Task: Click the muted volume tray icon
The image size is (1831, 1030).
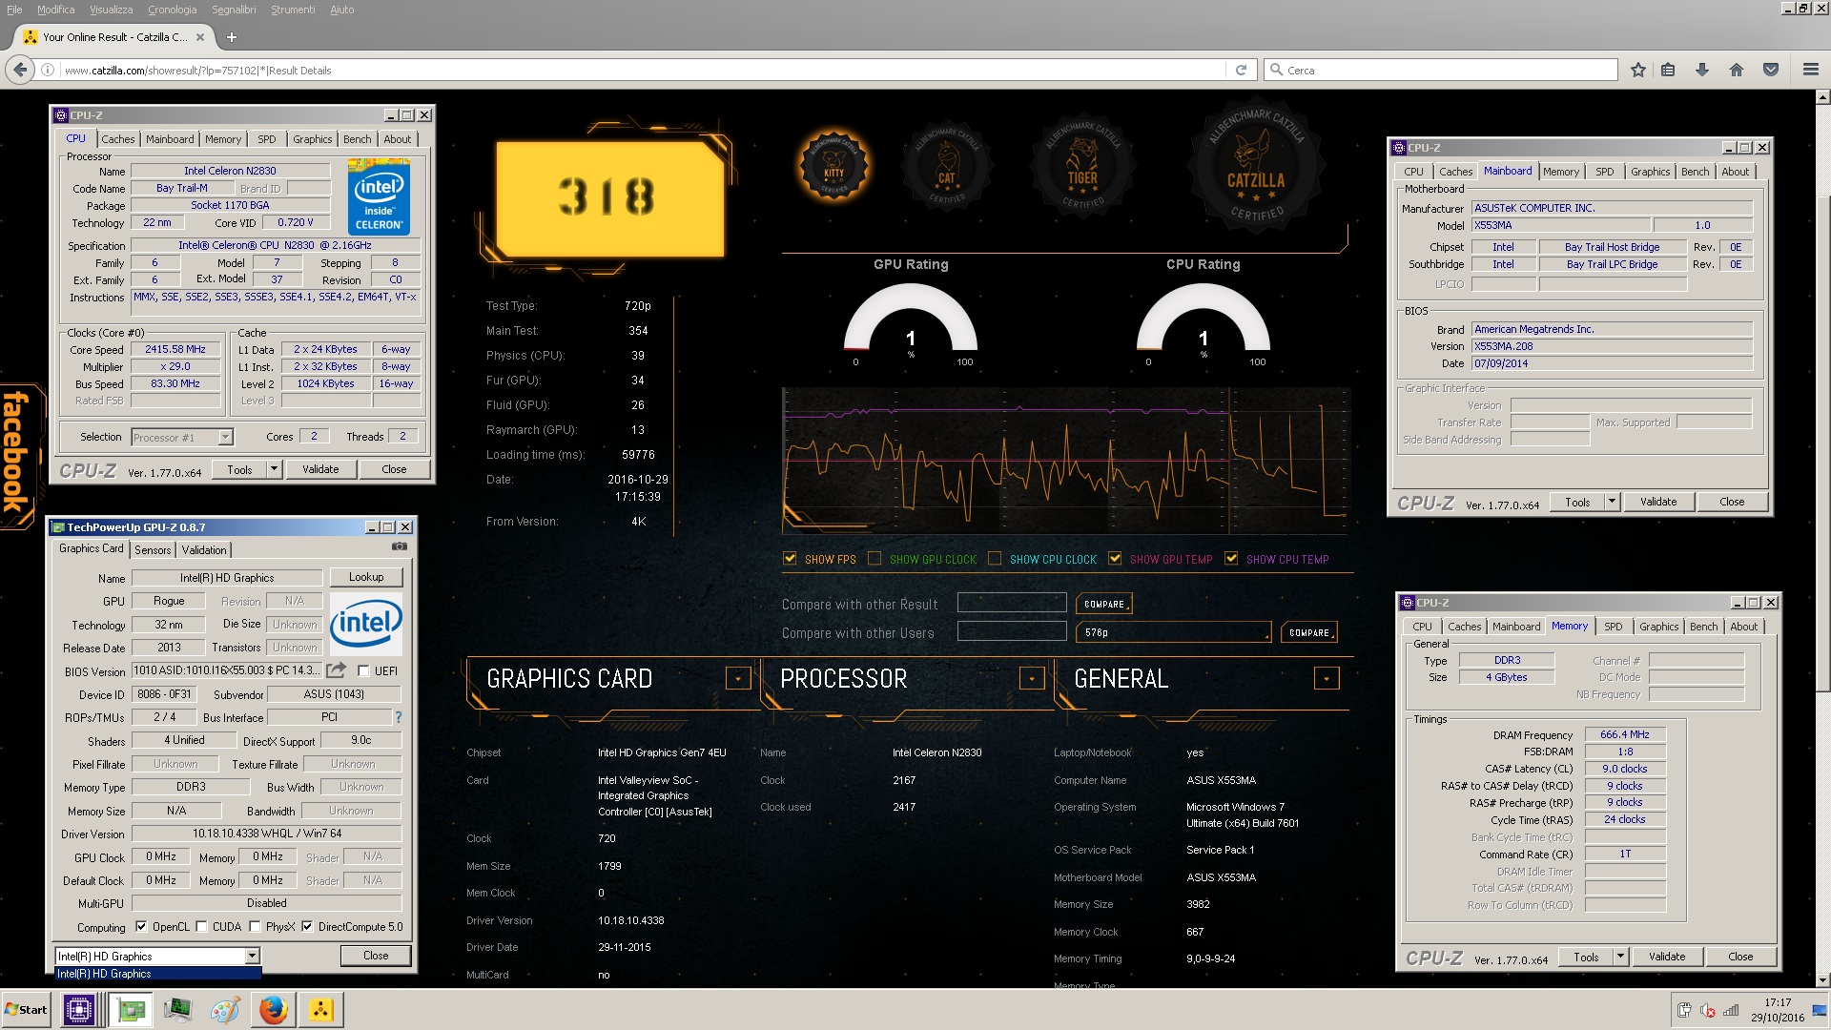Action: point(1708,1011)
